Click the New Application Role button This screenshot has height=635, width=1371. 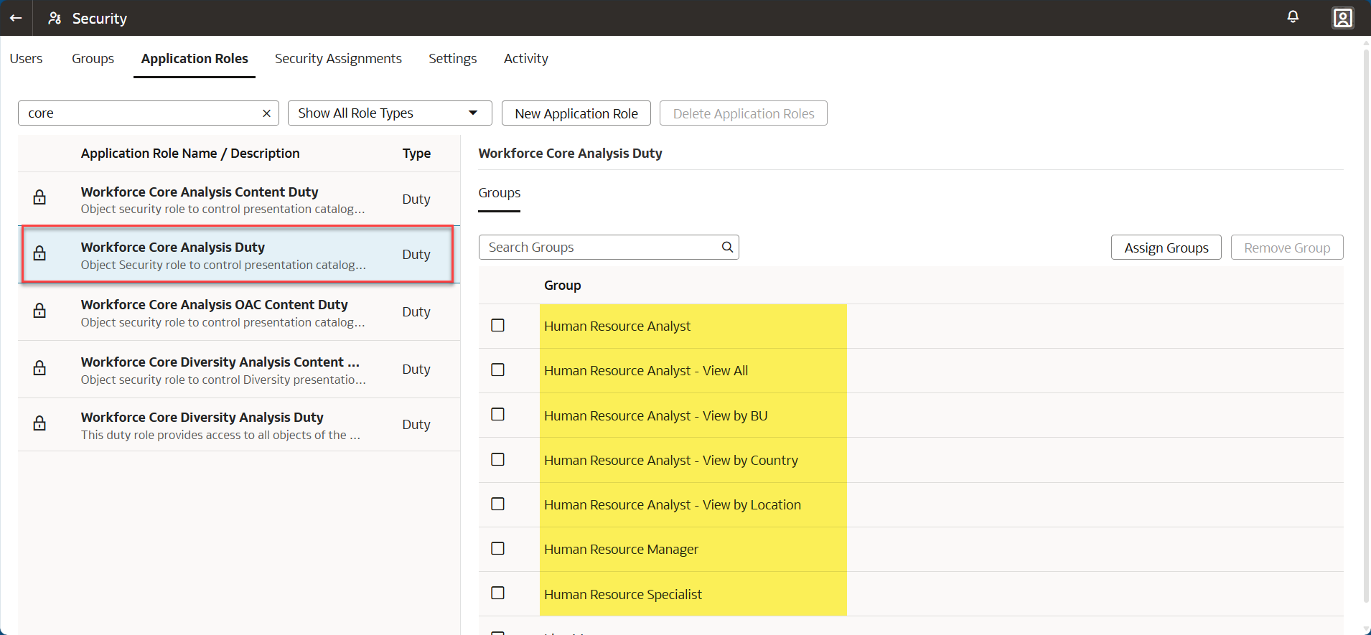click(576, 113)
